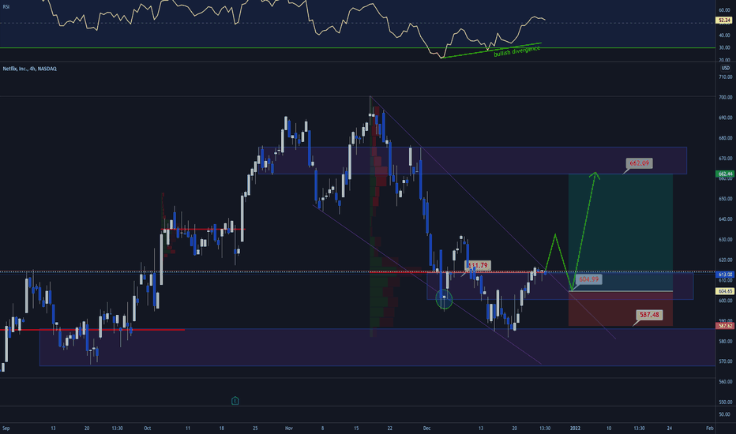Screen dimensions: 736x434
Task: Click the blue 613.00 current price tag
Action: [x=725, y=275]
